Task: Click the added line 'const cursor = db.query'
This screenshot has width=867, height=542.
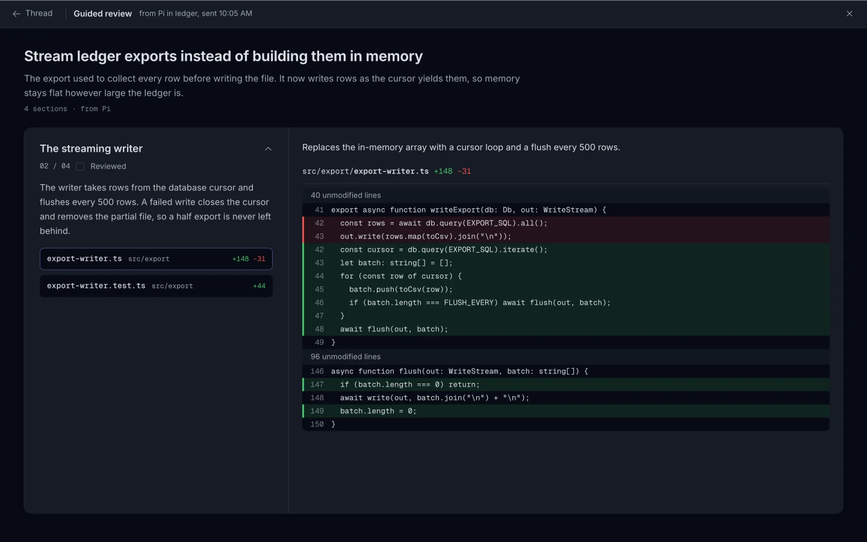Action: [566, 249]
